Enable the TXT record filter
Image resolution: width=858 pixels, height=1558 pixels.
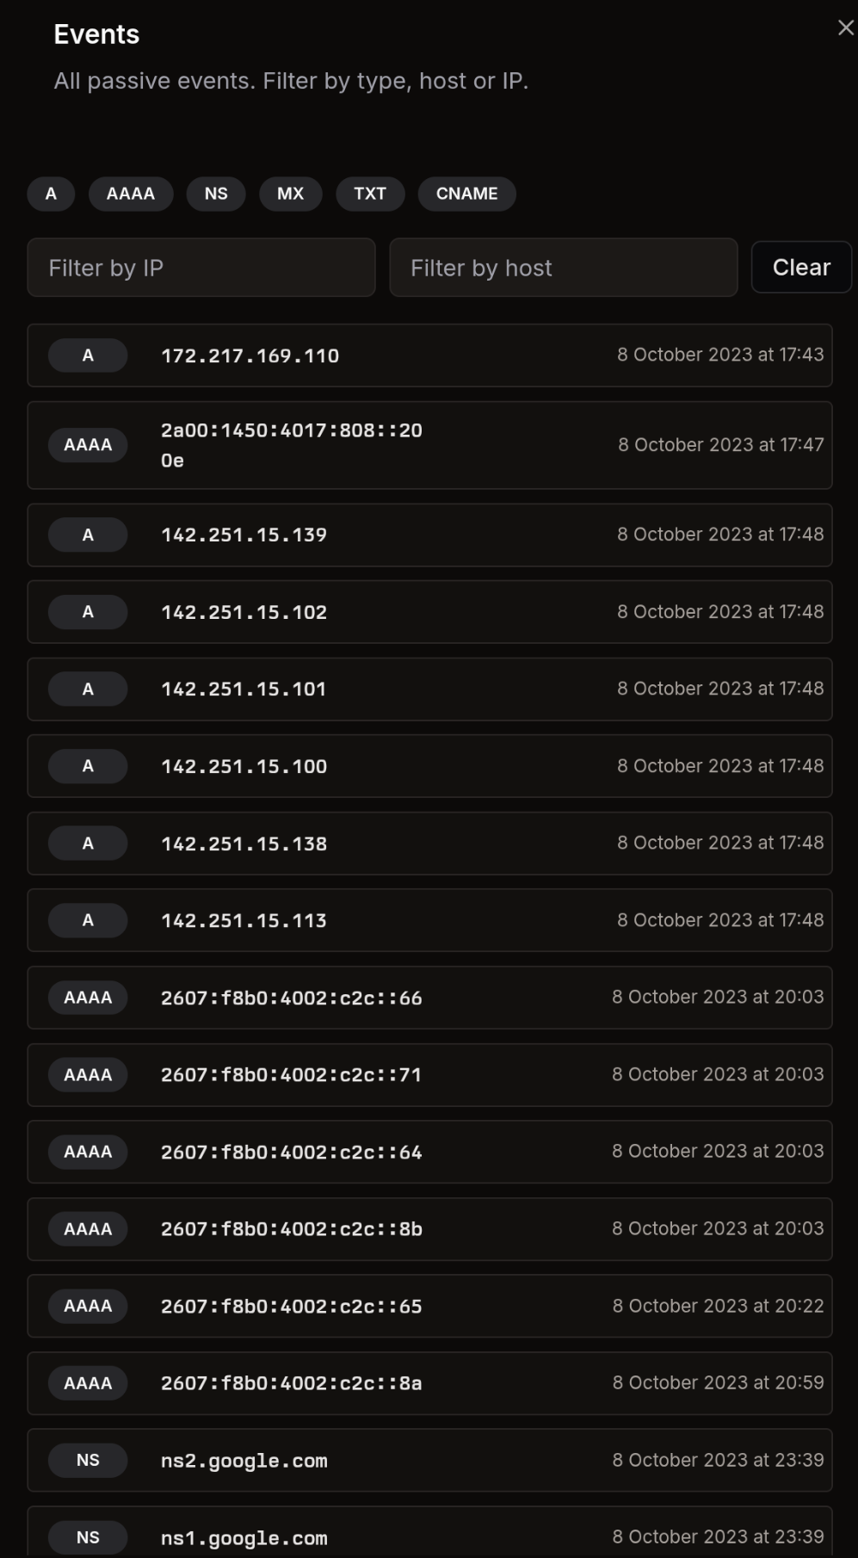[x=370, y=194]
